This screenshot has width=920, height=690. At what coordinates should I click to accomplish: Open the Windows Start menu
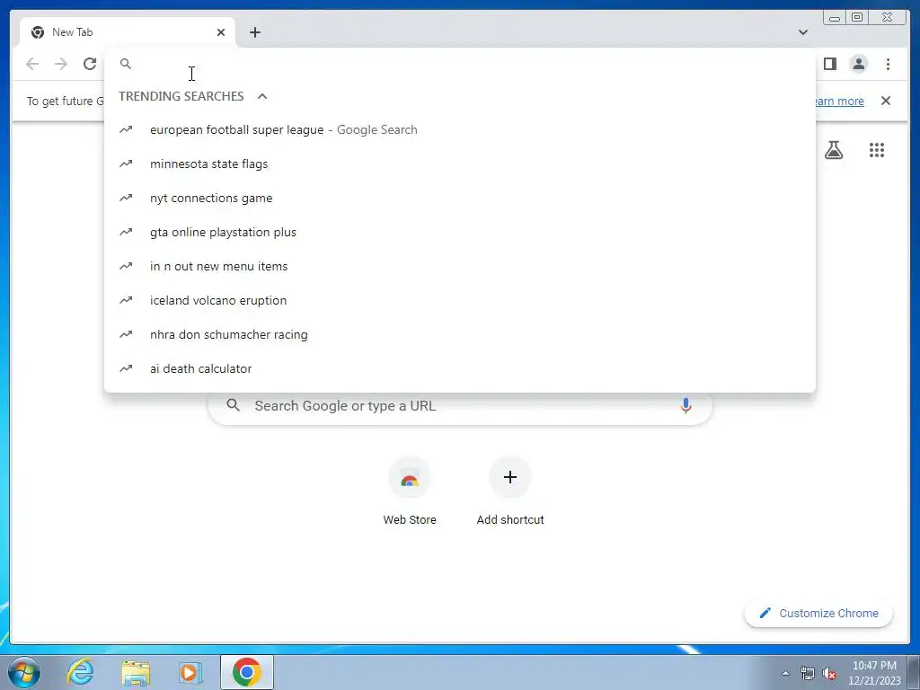pyautogui.click(x=24, y=672)
